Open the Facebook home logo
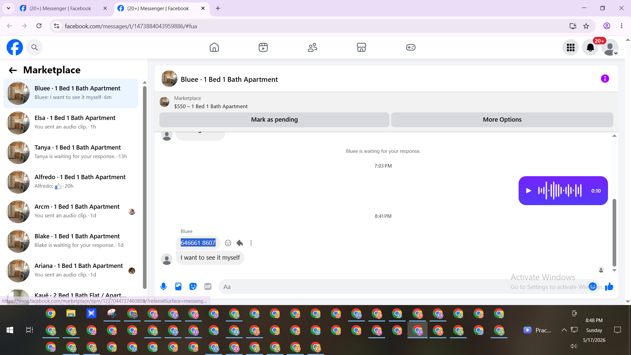The image size is (631, 355). [15, 47]
